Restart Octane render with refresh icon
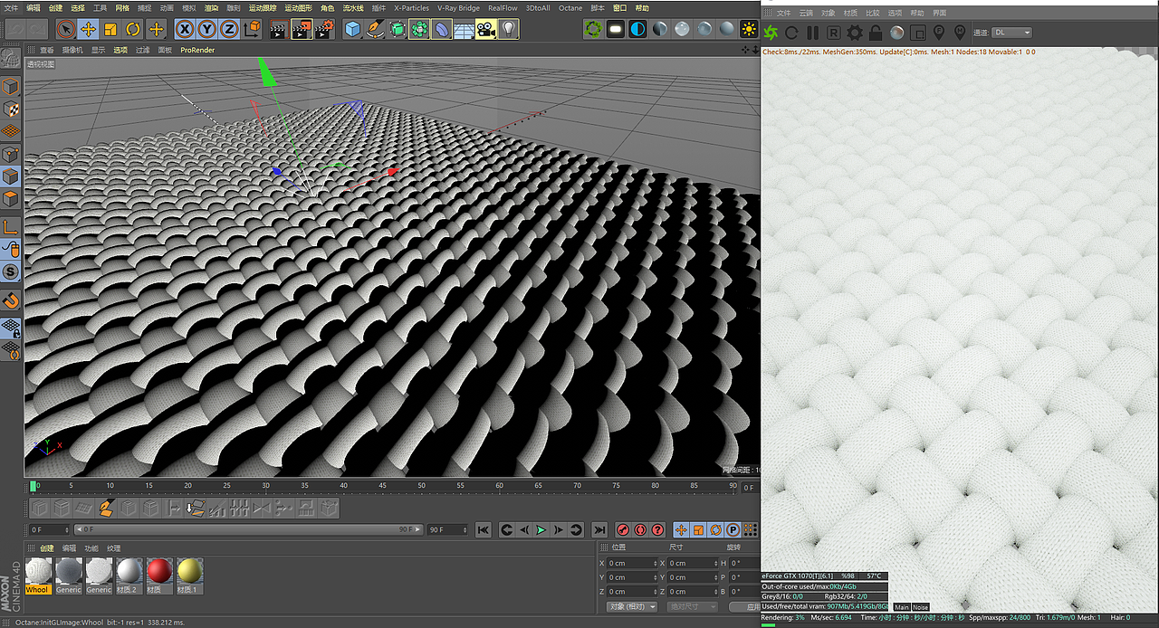The height and width of the screenshot is (628, 1159). pyautogui.click(x=791, y=33)
